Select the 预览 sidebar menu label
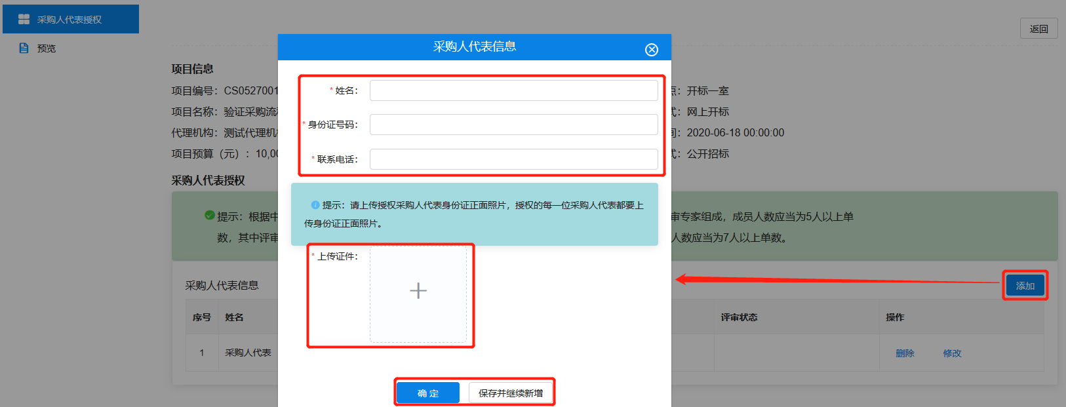 [47, 48]
